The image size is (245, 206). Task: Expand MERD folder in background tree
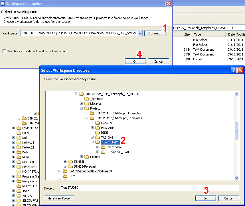coord(14,157)
